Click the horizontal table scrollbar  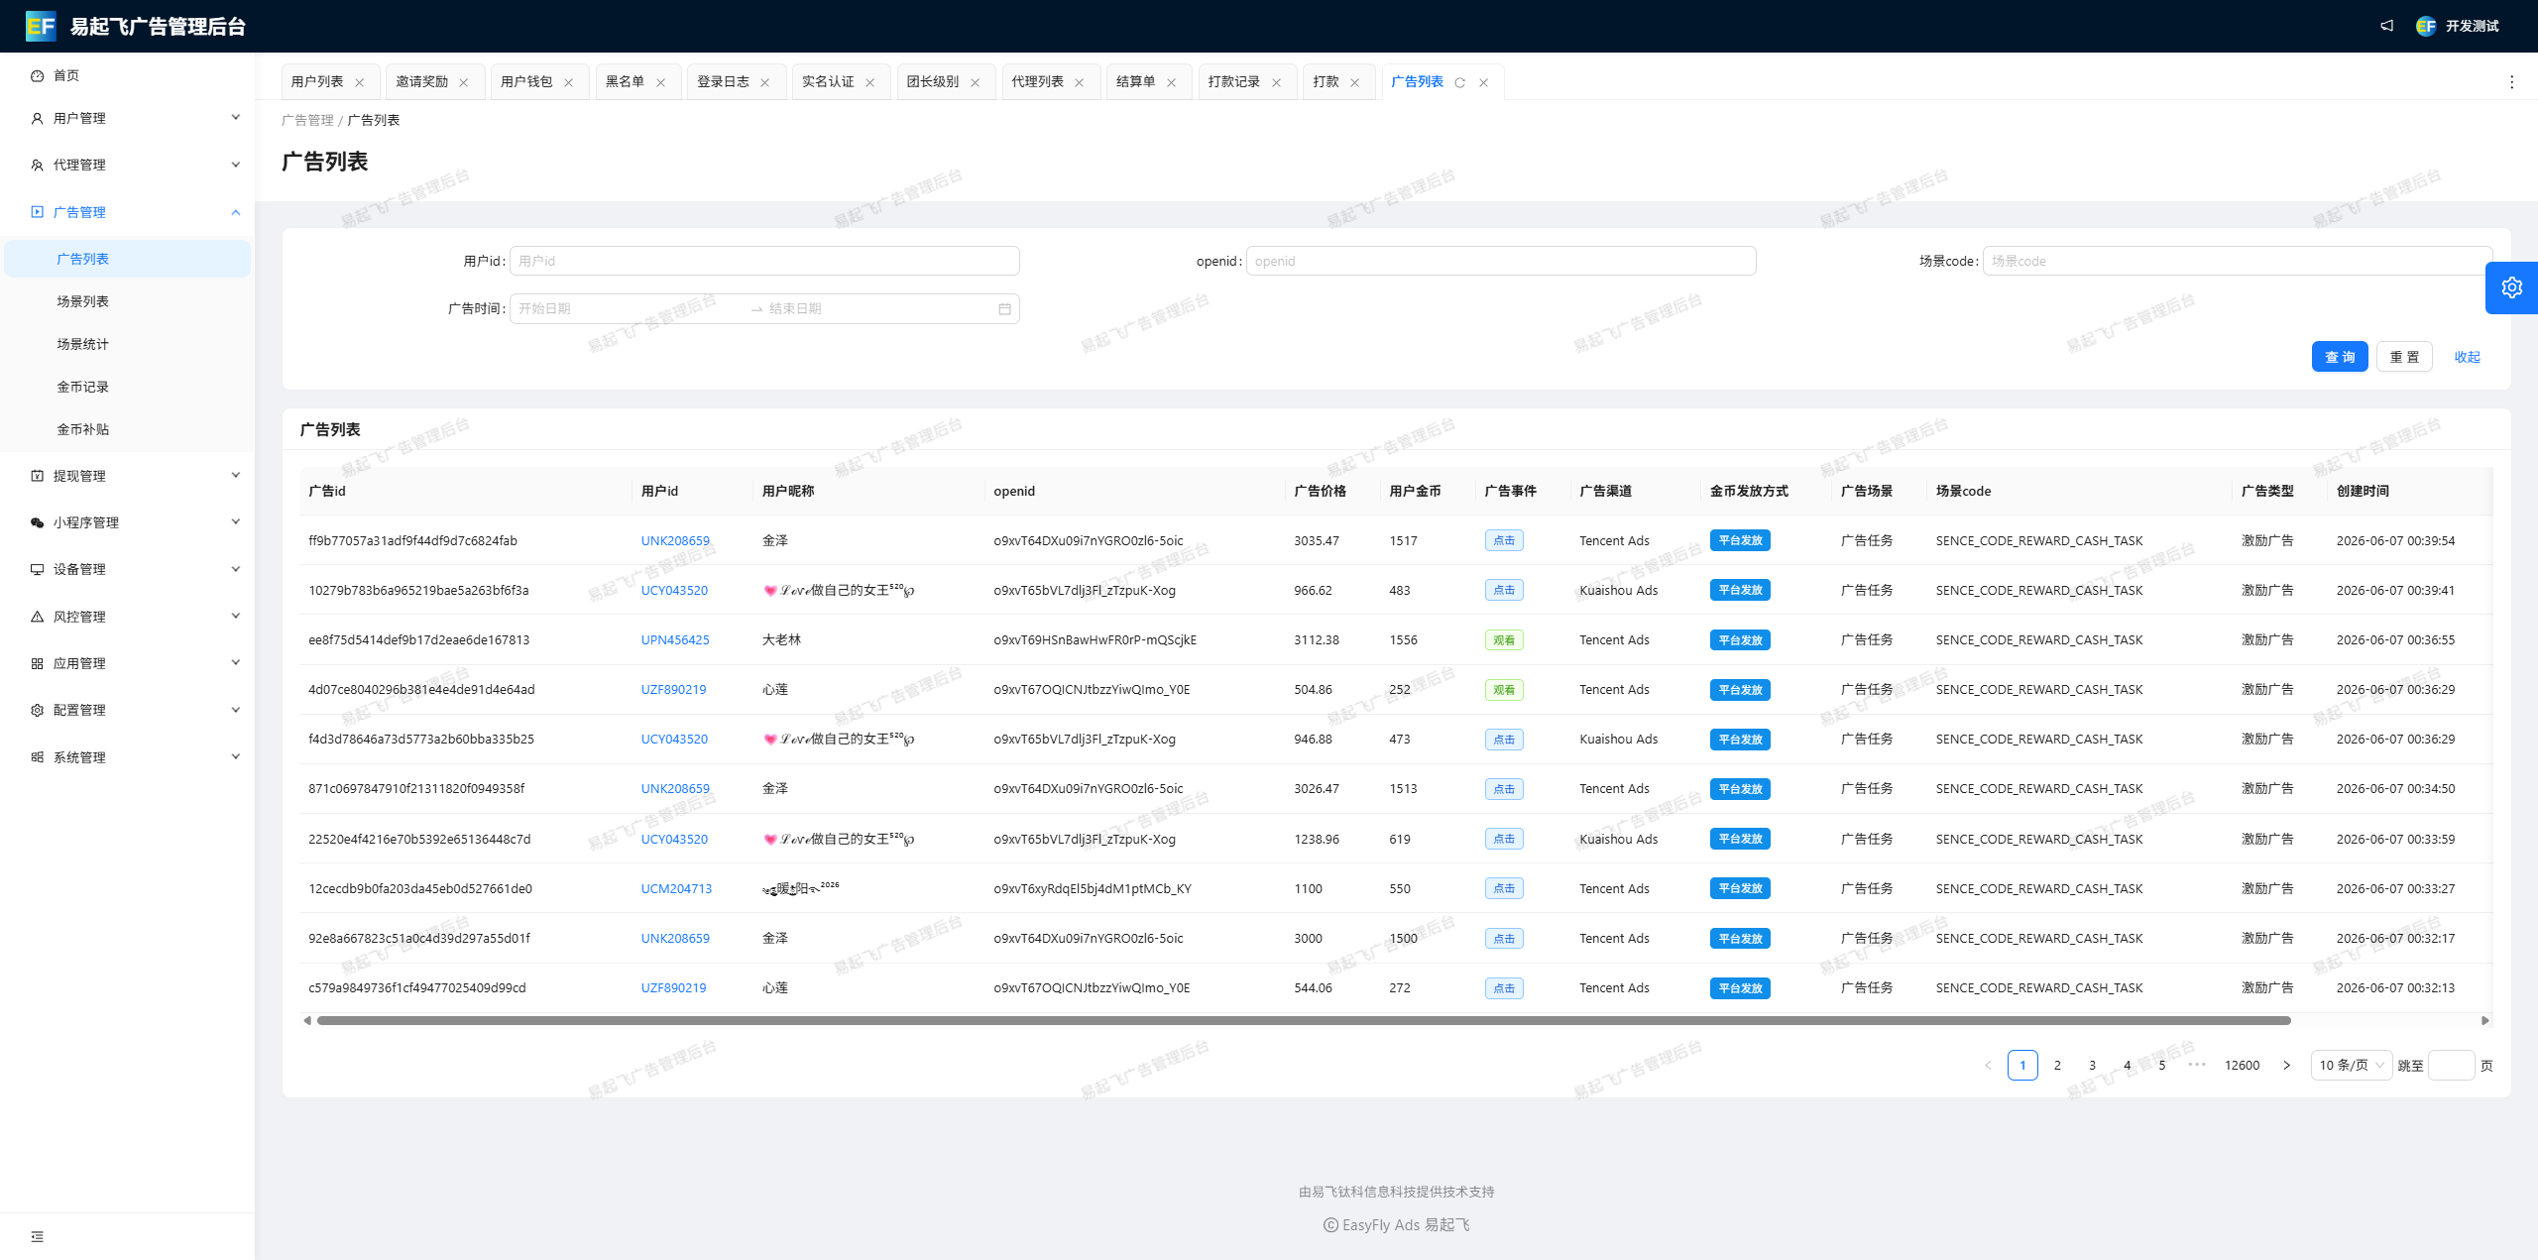pyautogui.click(x=1304, y=1020)
